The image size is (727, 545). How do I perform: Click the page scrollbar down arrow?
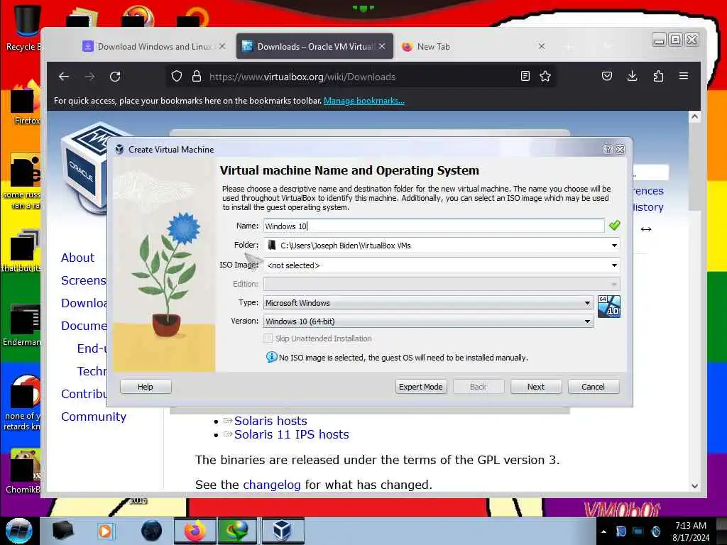694,485
